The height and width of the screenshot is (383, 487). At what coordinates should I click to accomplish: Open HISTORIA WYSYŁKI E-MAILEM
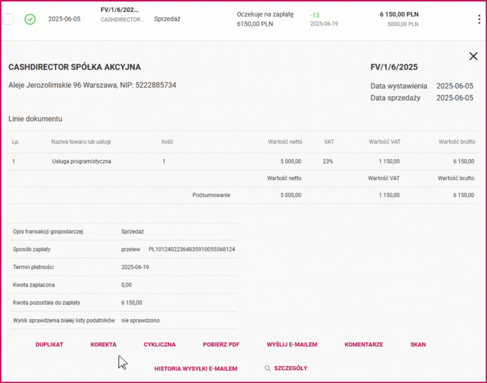click(x=196, y=369)
